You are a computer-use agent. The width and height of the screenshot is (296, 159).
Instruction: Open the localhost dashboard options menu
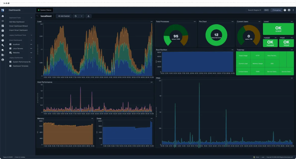point(31,44)
